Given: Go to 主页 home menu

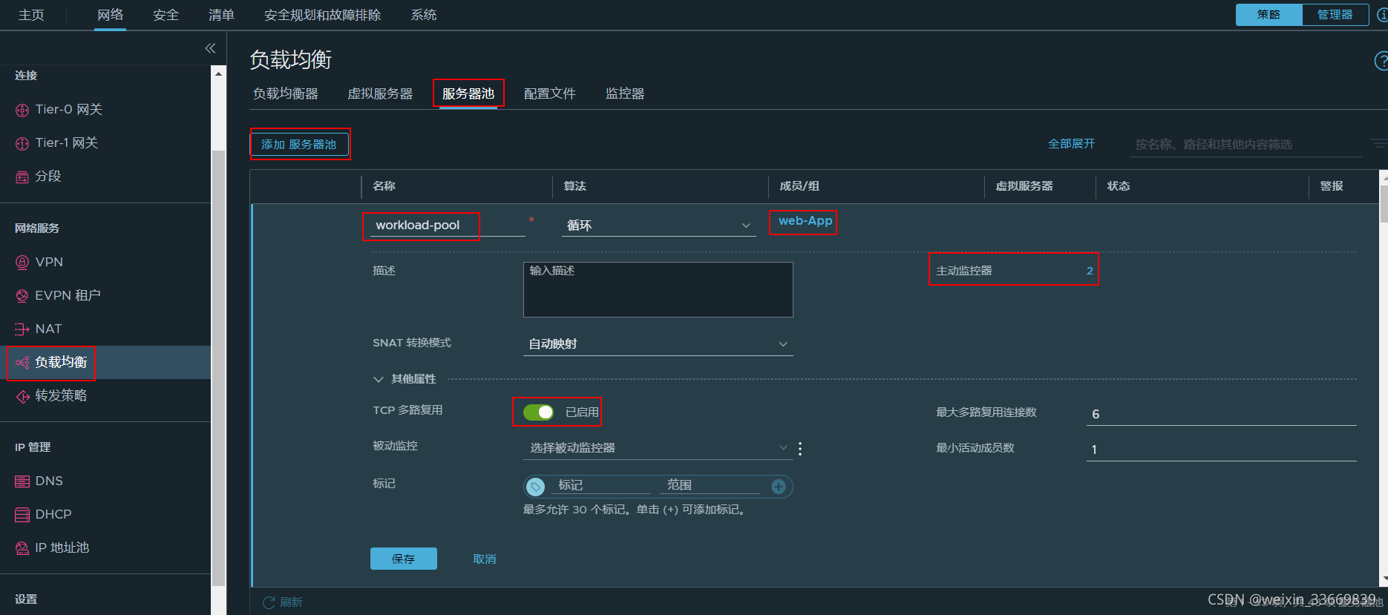Looking at the screenshot, I should point(31,15).
